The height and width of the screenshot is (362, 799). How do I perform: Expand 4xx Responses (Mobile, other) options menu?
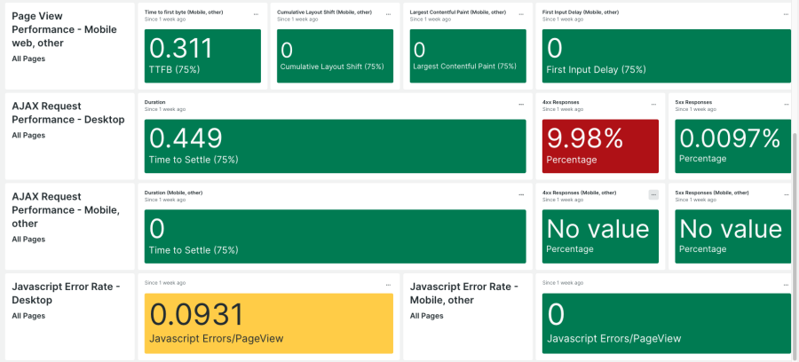653,194
